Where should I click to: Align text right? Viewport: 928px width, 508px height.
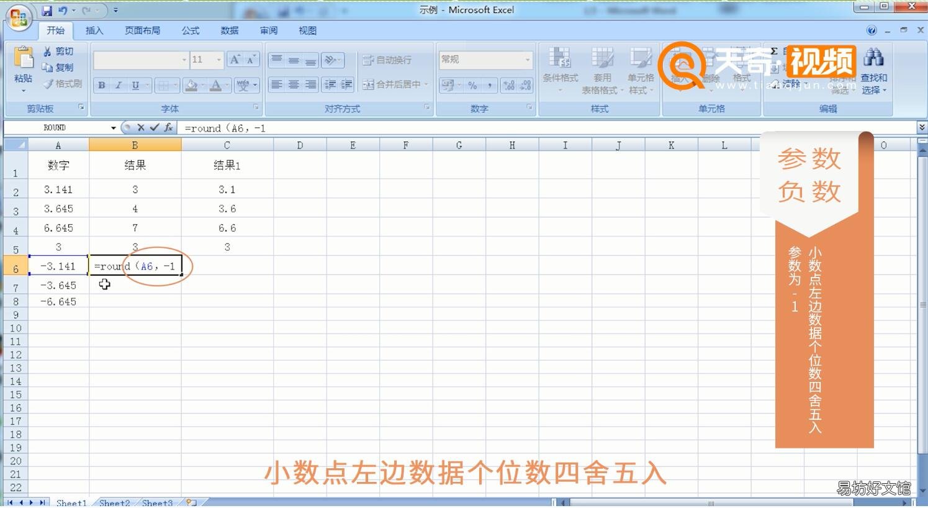click(310, 84)
